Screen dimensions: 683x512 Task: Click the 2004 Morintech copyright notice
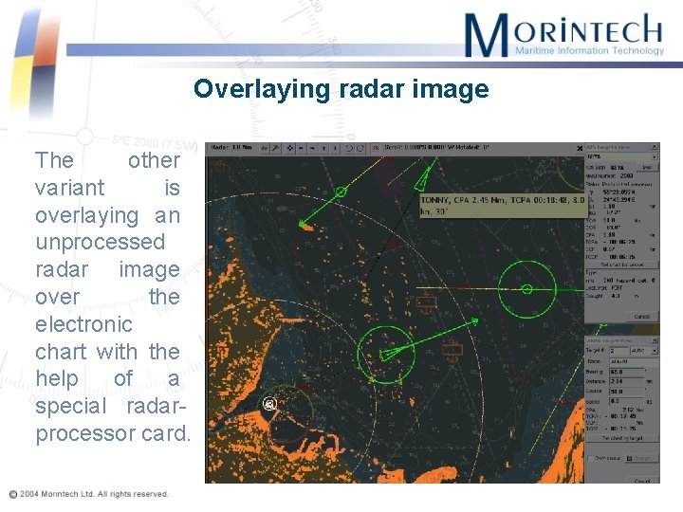[89, 494]
